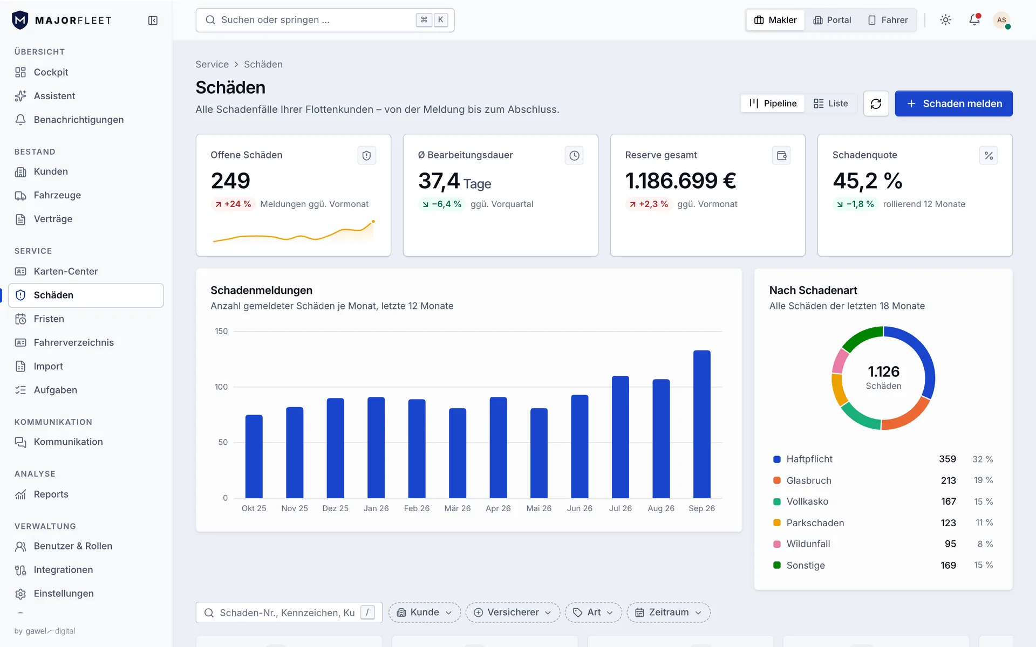Open Fahrerverzeichnis in the sidebar

[x=86, y=342]
